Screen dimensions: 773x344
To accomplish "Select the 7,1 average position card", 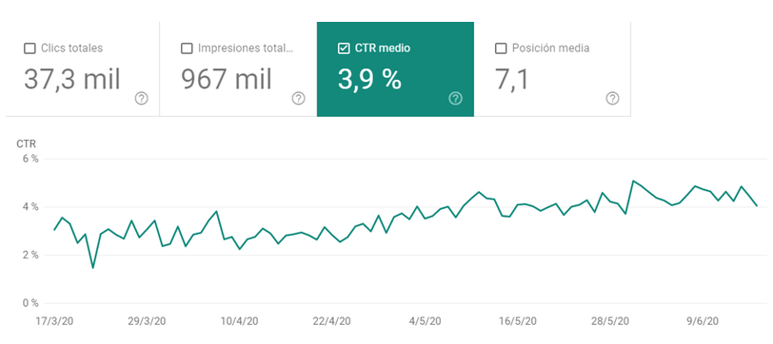I will coord(552,69).
